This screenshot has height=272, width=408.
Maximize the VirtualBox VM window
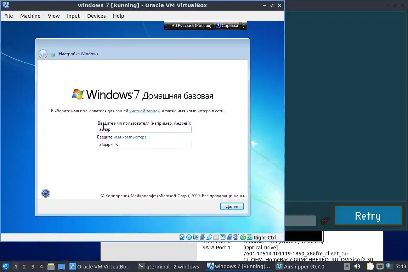[272, 5]
